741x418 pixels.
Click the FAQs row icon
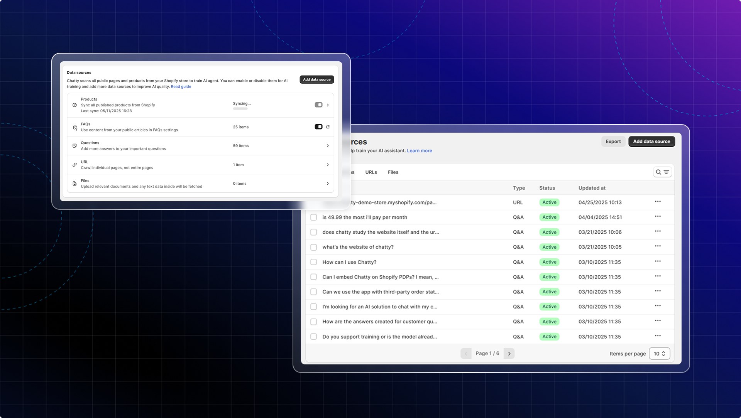[x=75, y=127]
